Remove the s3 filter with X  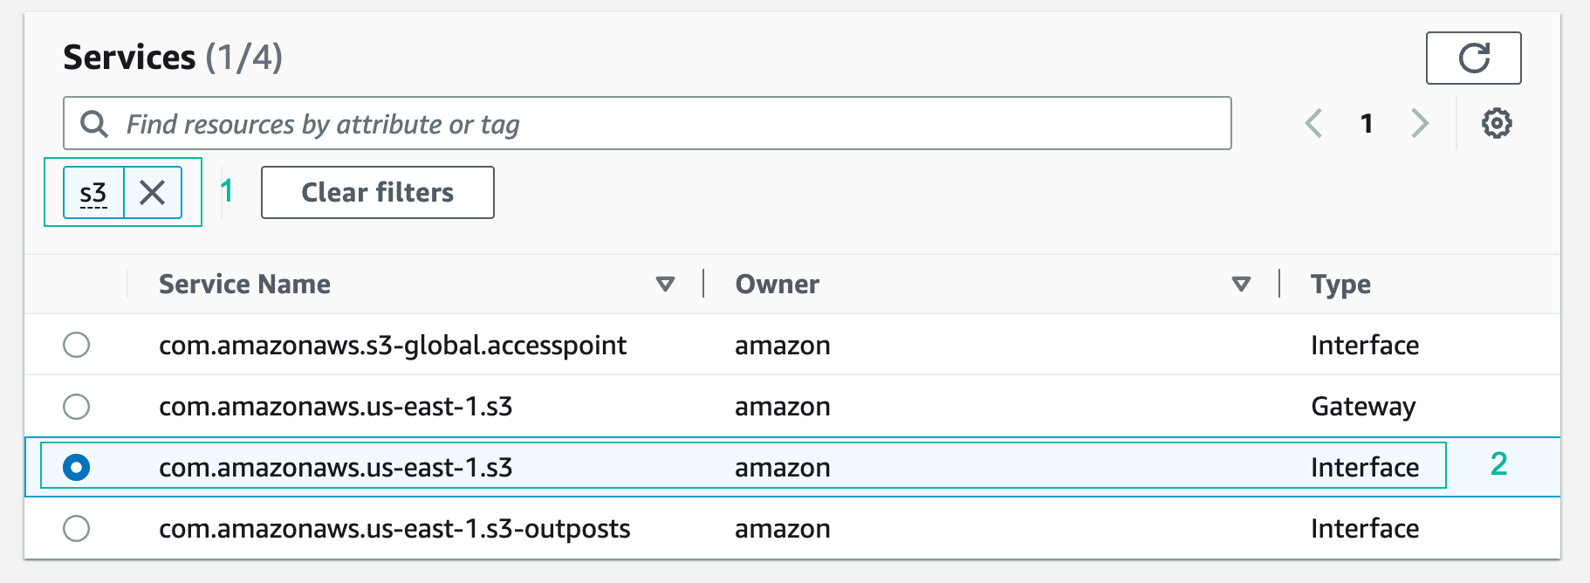click(x=153, y=193)
